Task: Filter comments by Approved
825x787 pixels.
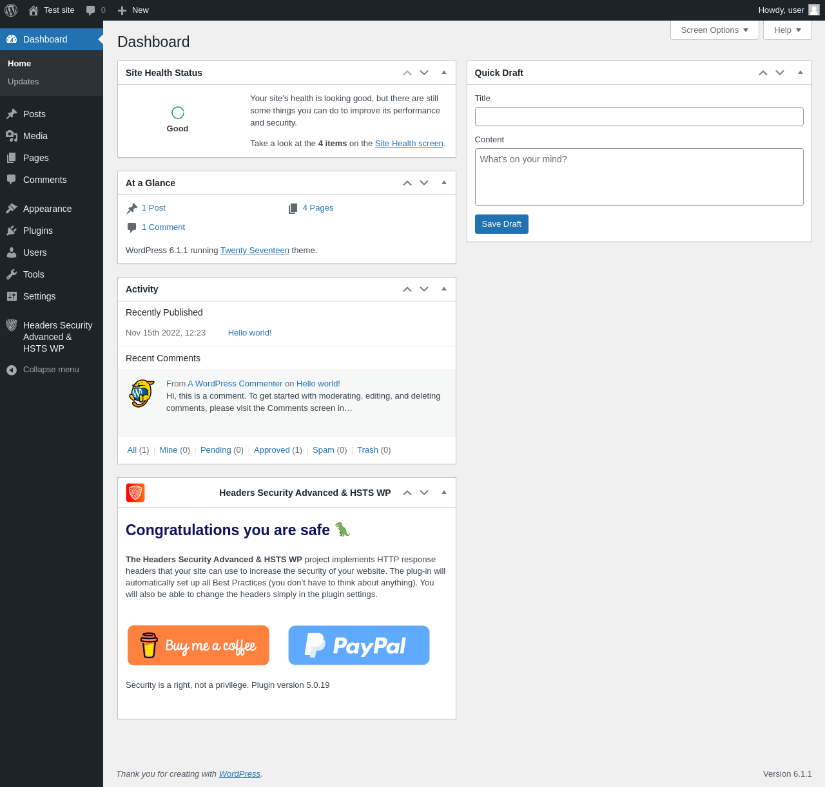Action: [x=272, y=450]
